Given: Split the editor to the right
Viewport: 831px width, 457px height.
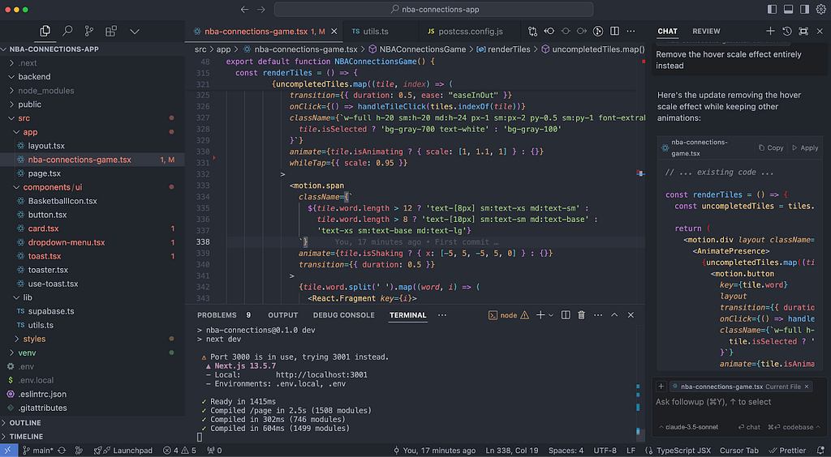Looking at the screenshot, I should point(614,32).
